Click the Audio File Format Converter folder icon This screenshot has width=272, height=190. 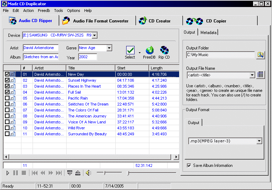[x=66, y=21]
